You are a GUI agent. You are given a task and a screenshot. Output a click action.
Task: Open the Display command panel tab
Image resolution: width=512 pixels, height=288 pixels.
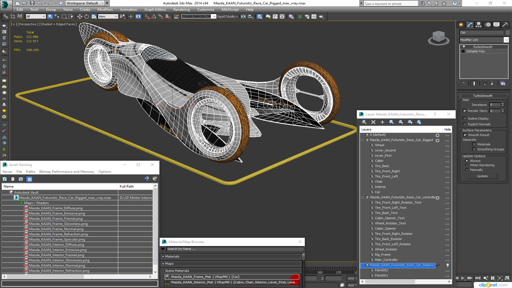pyautogui.click(x=497, y=25)
